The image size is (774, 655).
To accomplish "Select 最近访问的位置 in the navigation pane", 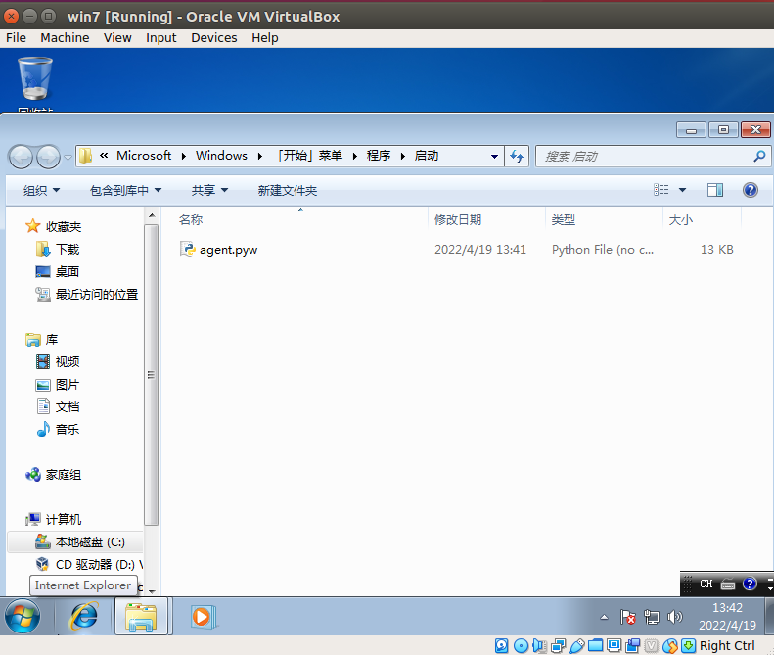I will point(96,294).
